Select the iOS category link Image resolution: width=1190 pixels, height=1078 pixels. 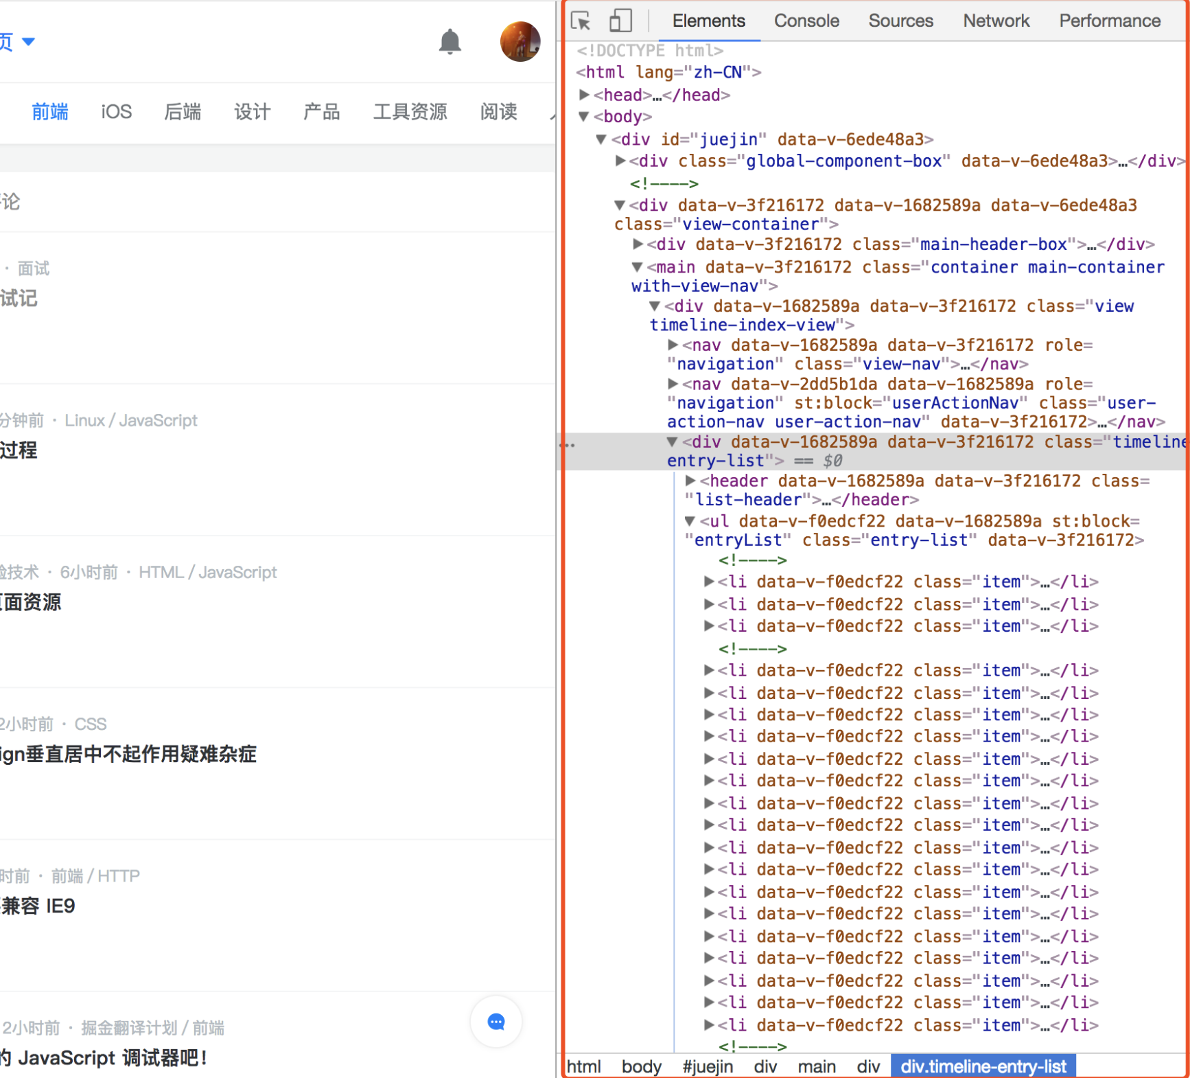pyautogui.click(x=116, y=112)
